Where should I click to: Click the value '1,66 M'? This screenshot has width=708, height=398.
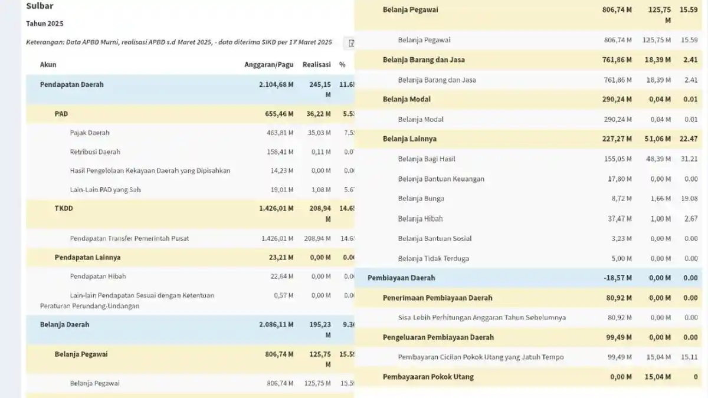pyautogui.click(x=661, y=199)
